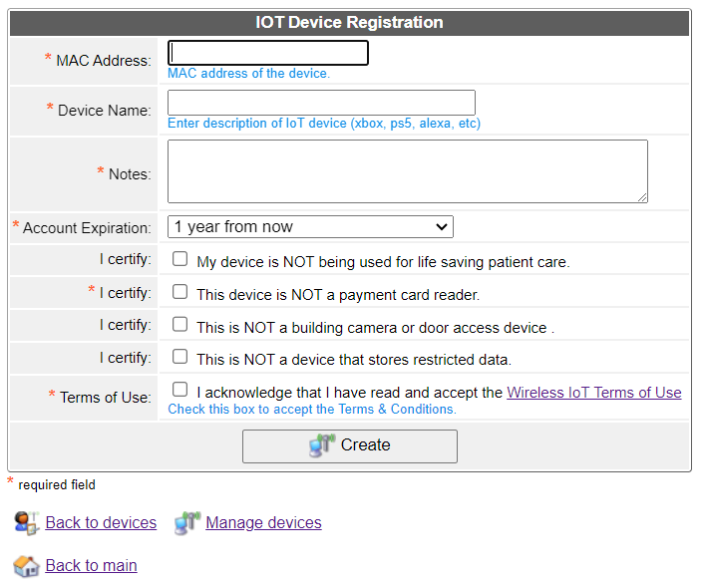
Task: Click the Back to main link
Action: 91,566
